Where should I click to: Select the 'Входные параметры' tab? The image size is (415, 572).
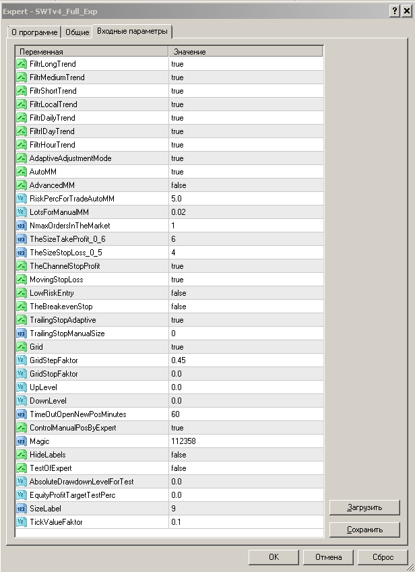pyautogui.click(x=132, y=32)
